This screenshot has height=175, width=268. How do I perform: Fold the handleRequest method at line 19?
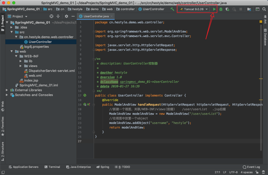click(x=94, y=105)
